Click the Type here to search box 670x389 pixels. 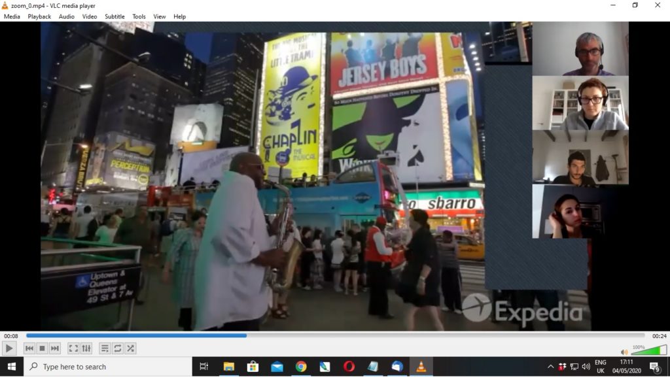pos(108,367)
